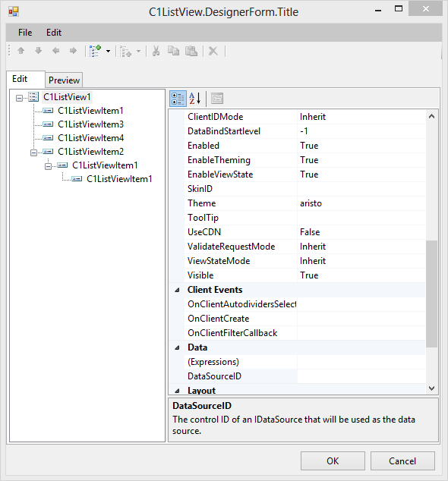The image size is (448, 481).
Task: Select the C1ListViewItem2 tree item
Action: [90, 152]
